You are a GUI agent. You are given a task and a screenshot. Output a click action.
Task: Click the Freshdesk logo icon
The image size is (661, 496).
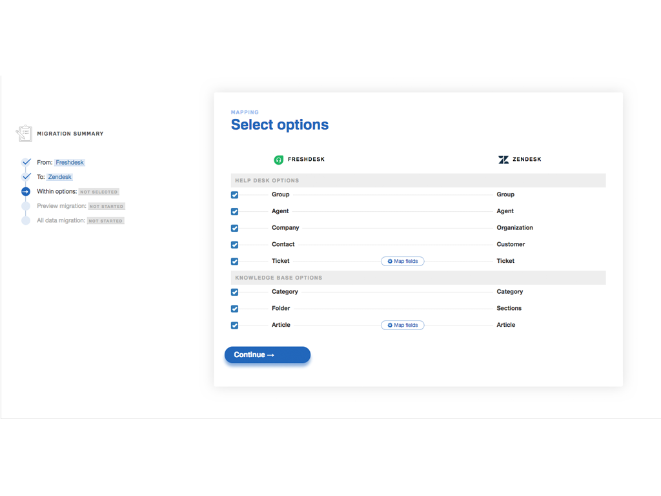[279, 160]
